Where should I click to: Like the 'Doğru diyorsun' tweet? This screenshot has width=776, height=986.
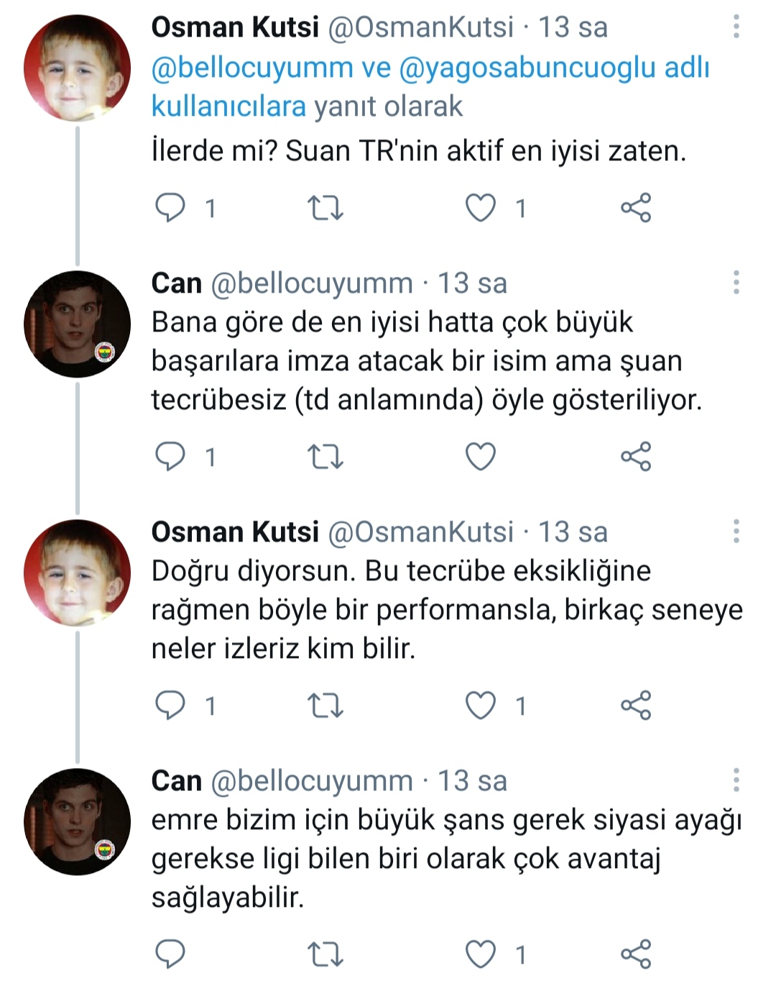tap(481, 706)
